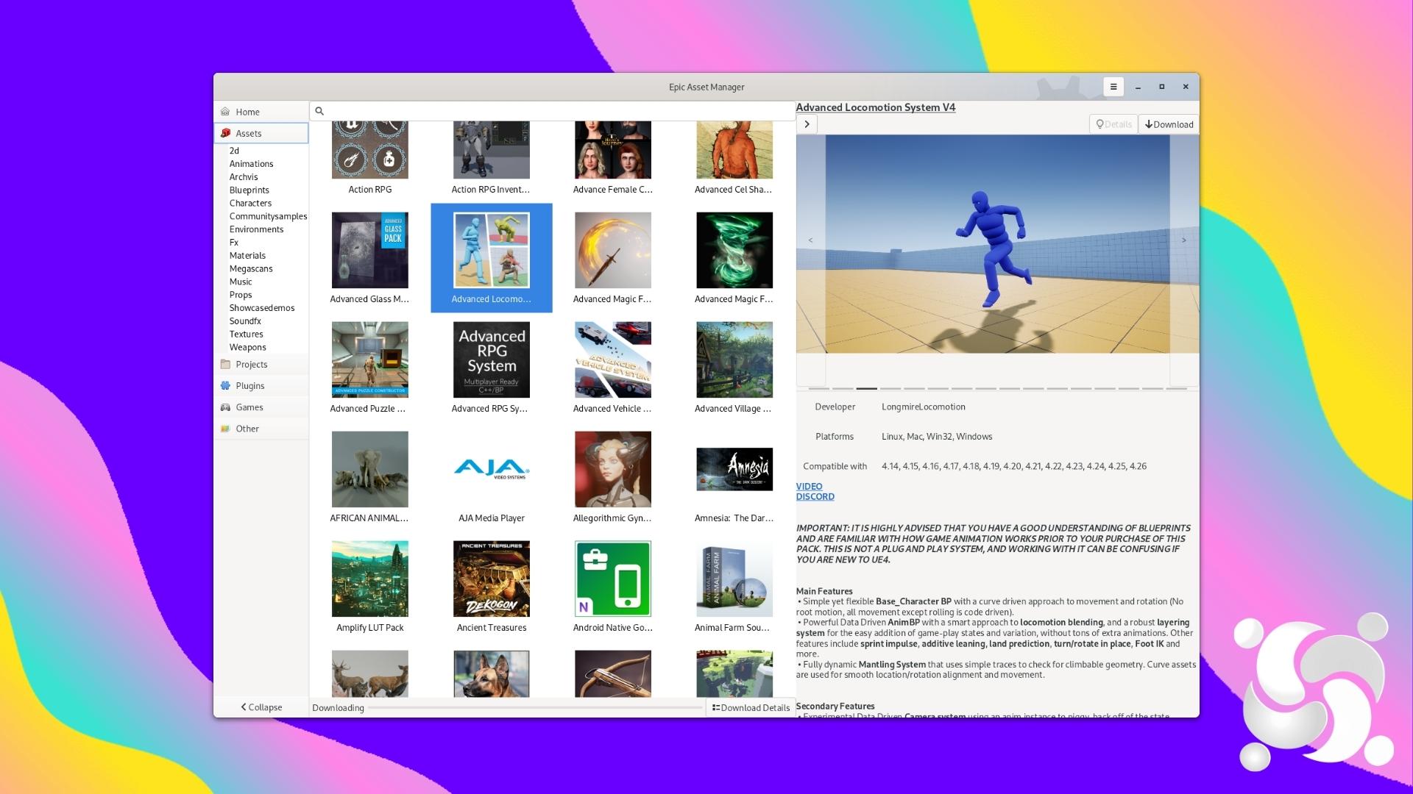Screen dimensions: 1413x794
Task: Select Advanced Glass Material asset thumbnail
Action: [x=369, y=250]
